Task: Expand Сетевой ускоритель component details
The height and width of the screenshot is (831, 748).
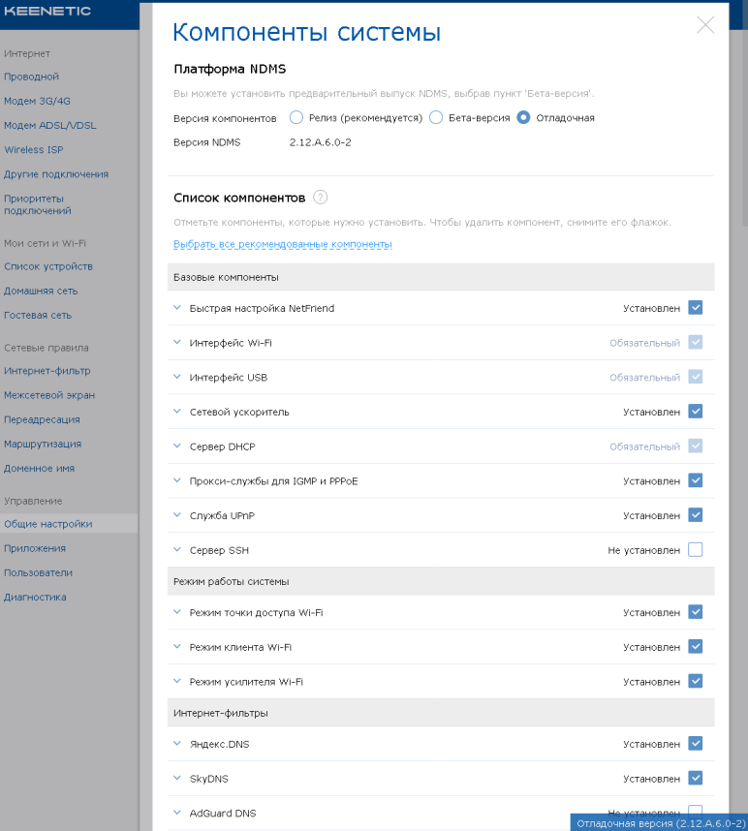Action: [x=177, y=412]
